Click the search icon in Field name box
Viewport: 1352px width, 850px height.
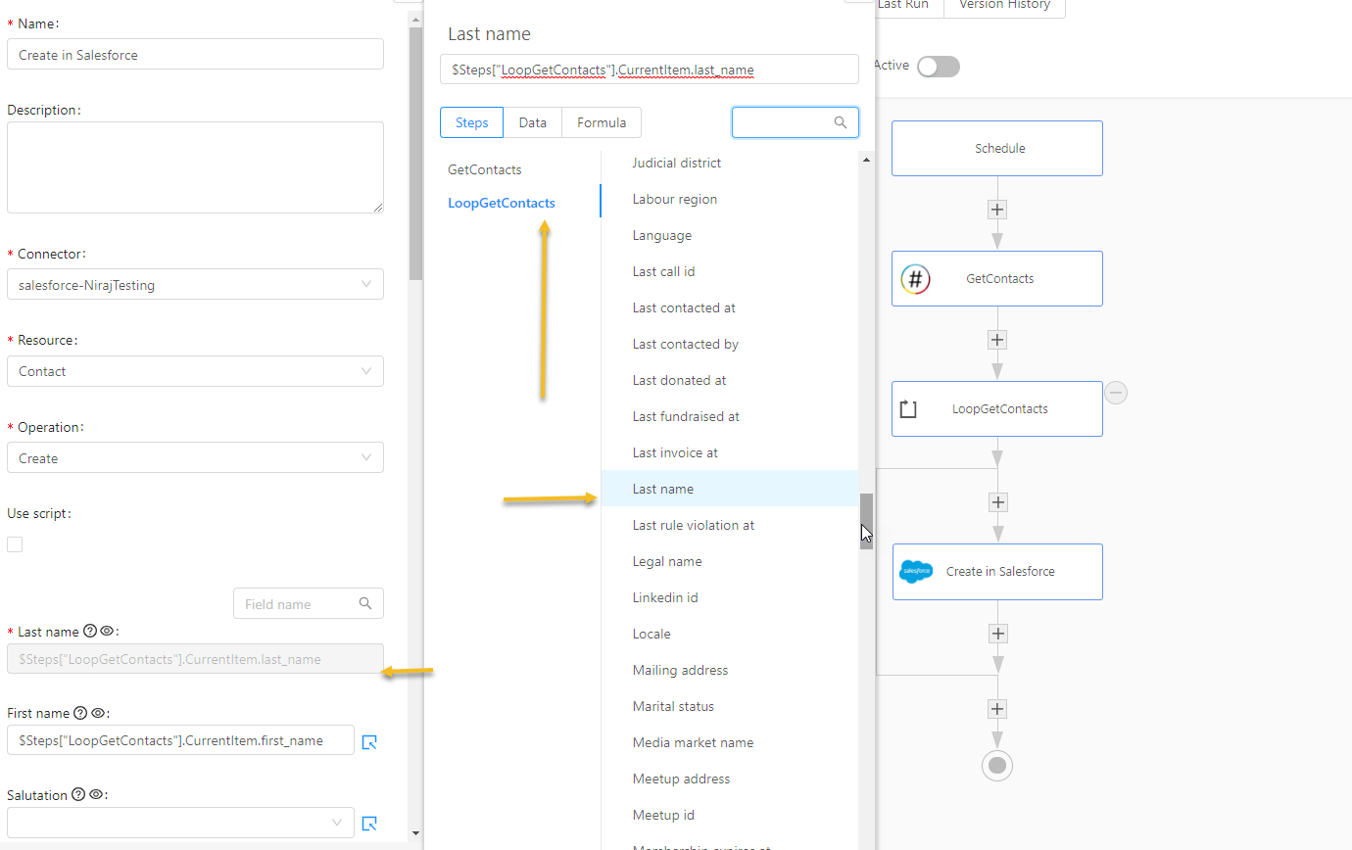tap(365, 603)
